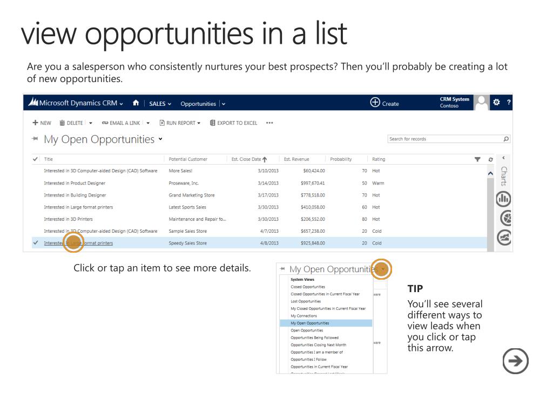Click the DELETE trash button
Screen dimensions: 553x399
(71, 123)
